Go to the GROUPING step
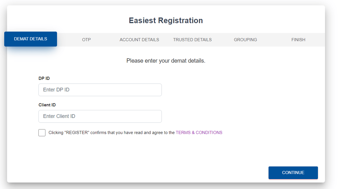Screen dimensions: 338x189 point(245,39)
